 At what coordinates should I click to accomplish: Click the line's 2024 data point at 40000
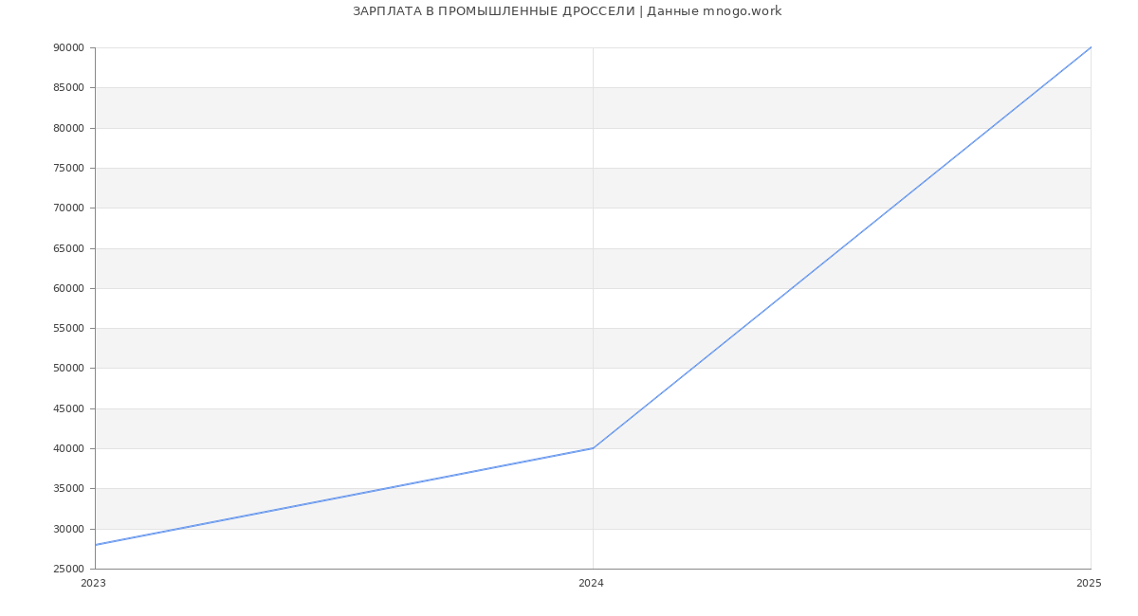pyautogui.click(x=593, y=448)
